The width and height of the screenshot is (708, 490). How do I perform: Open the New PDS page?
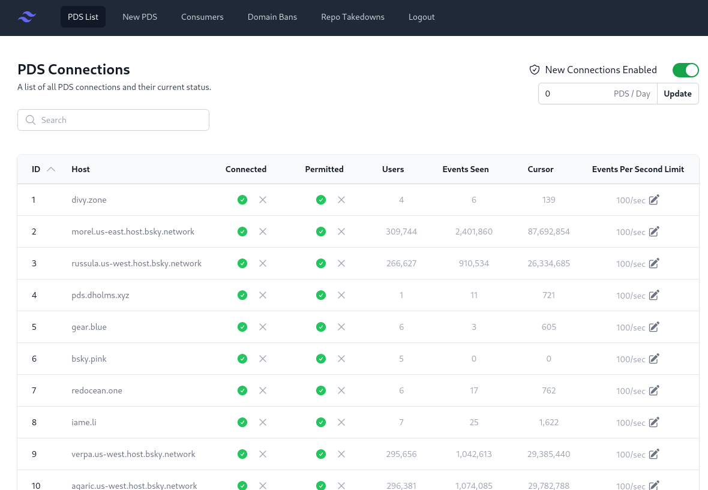(140, 17)
